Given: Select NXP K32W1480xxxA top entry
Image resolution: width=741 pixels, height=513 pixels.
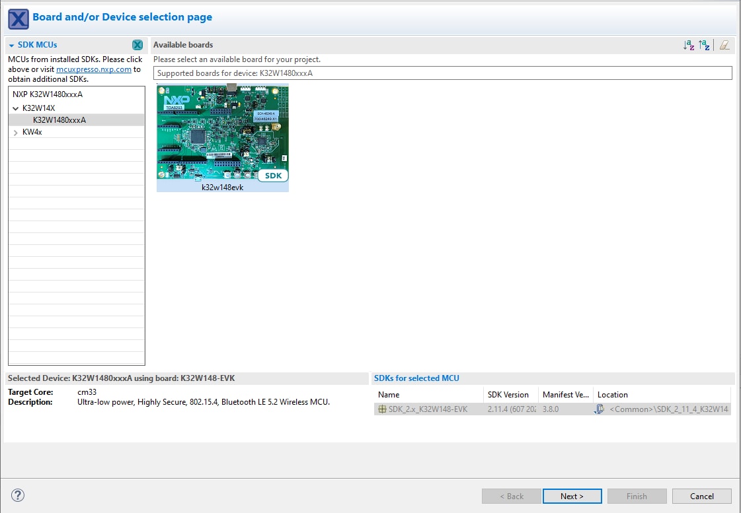Looking at the screenshot, I should 48,94.
